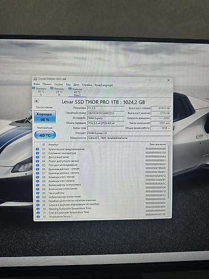The width and height of the screenshot is (209, 279).
Task: Click the blue health orb of Disk 2
Action: (70, 89)
